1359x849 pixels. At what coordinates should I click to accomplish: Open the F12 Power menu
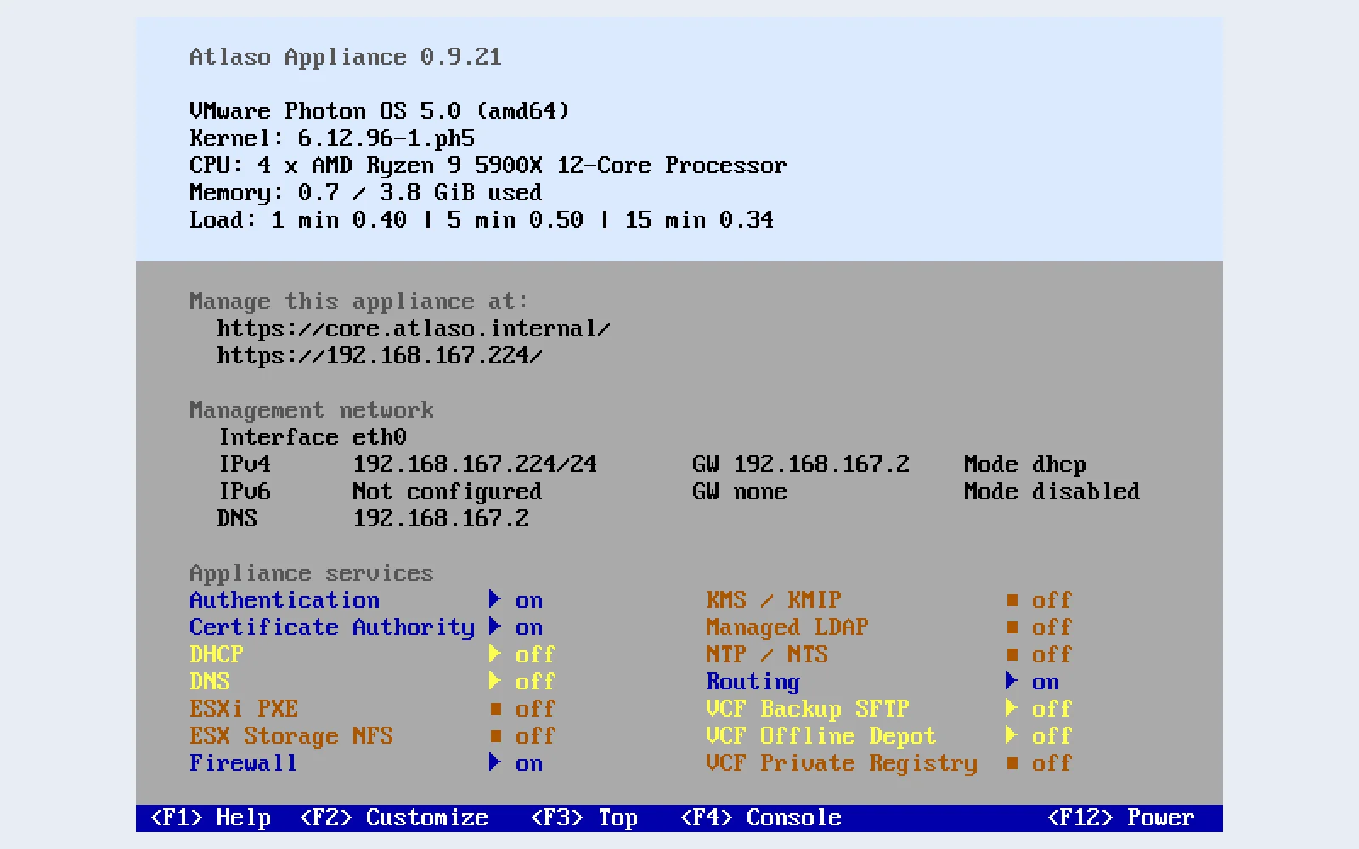pos(1121,818)
